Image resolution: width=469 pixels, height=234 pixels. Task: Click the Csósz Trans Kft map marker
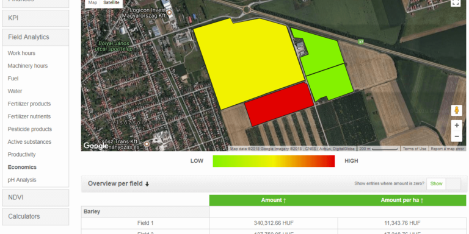(147, 144)
